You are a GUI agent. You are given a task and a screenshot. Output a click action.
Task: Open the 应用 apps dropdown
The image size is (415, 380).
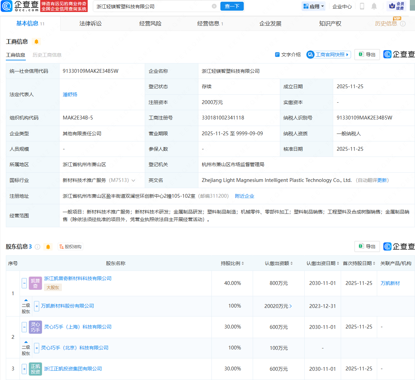313,6
